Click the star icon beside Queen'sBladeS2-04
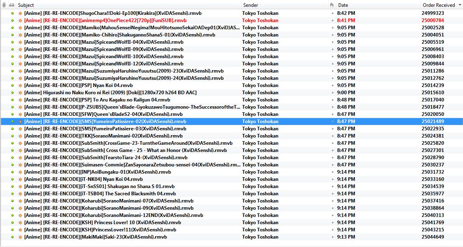 (x=21, y=114)
